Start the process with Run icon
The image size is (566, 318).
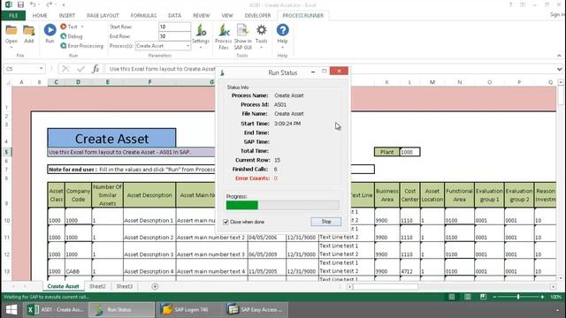pos(50,30)
